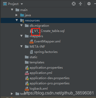Image resolution: width=96 pixels, height=98 pixels.
Task: Select application.properties file name
Action: coord(46,68)
